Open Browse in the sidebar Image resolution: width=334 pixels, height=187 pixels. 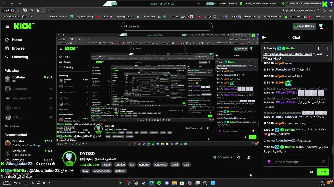15,48
